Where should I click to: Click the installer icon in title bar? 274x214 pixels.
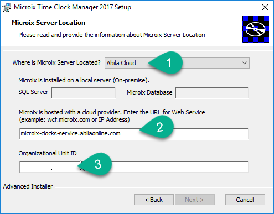tap(7, 7)
